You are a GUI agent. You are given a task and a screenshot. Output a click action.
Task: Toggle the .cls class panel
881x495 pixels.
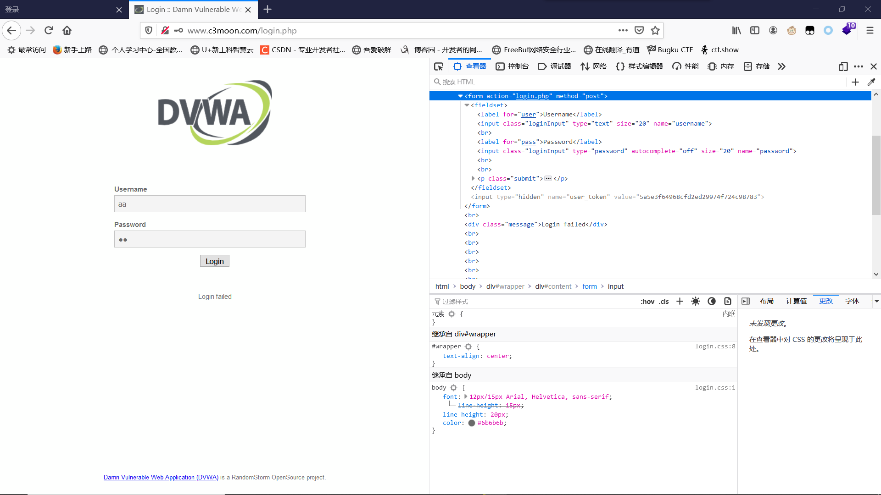tap(664, 301)
